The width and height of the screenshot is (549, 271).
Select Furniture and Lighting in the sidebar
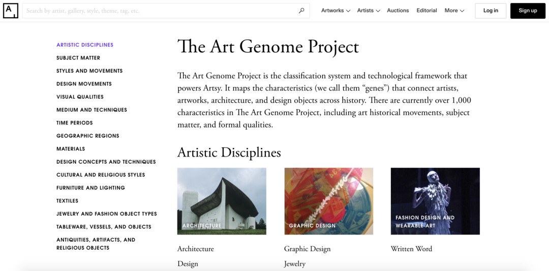(90, 188)
